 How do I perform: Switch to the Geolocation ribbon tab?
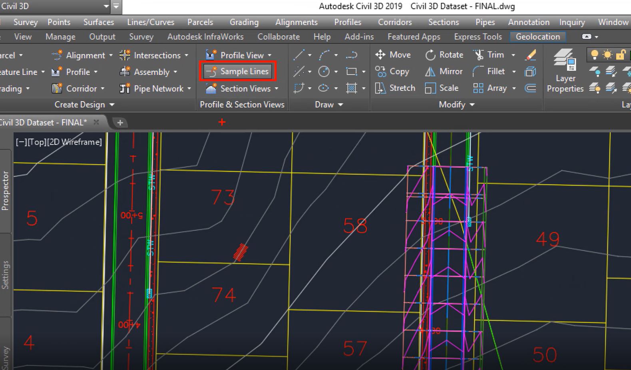click(x=538, y=37)
